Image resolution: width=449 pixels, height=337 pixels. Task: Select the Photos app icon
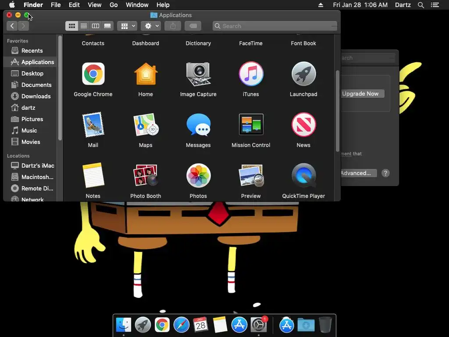tap(198, 176)
